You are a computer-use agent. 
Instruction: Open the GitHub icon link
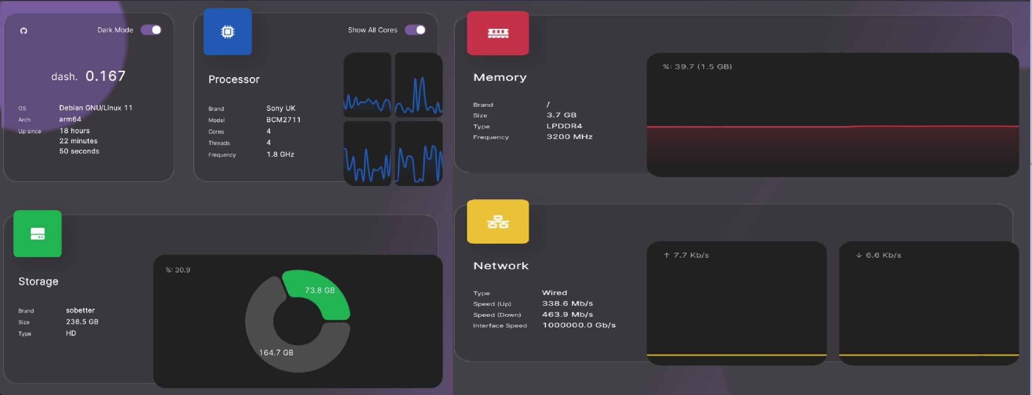pyautogui.click(x=24, y=31)
